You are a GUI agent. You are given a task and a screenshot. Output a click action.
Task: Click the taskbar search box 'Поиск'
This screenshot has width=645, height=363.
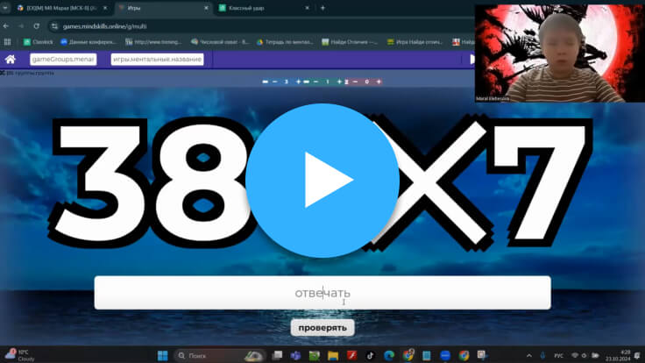(x=215, y=355)
